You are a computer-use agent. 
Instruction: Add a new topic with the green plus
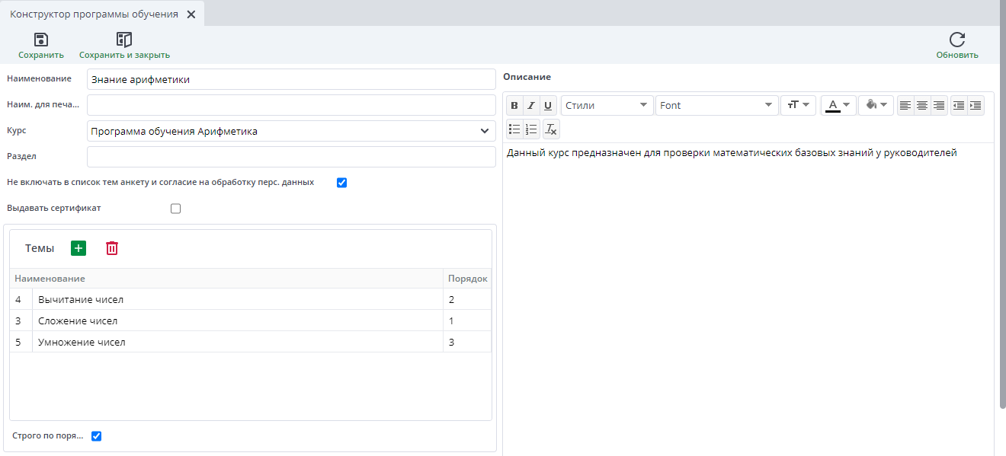(x=78, y=248)
